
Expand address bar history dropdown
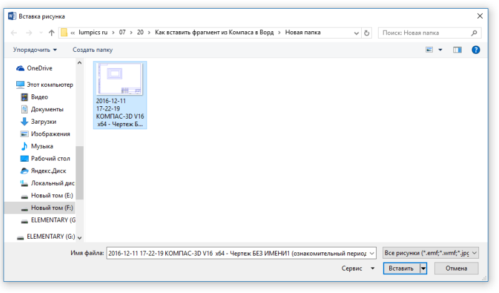coord(356,33)
